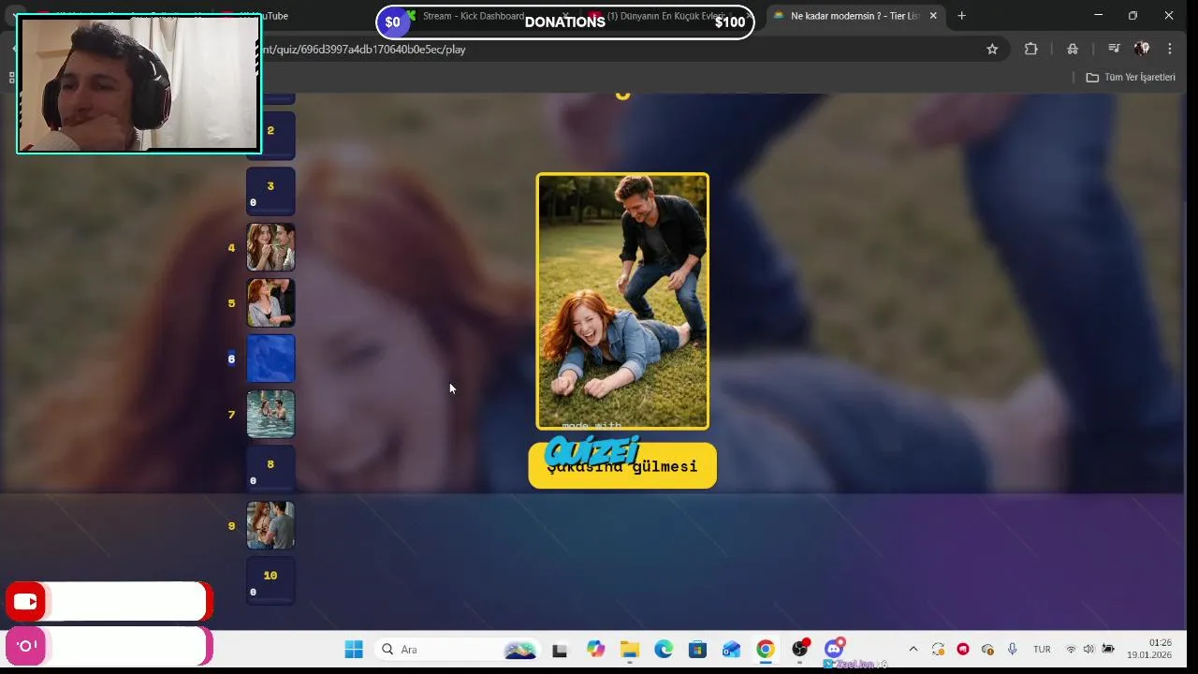Viewport: 1198px width, 674px height.
Task: Open the Chrome profile avatar
Action: tap(1142, 49)
